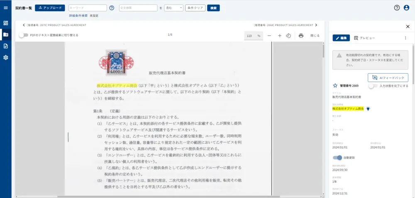The height and width of the screenshot is (198, 415).
Task: Click the lightbulb icon beside 株式会社オプティム商会
Action: tap(368, 109)
